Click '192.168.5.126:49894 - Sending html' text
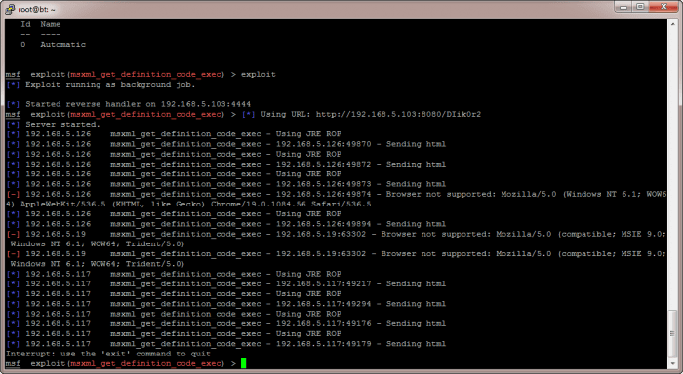Screen dimensions: 683x374 tap(361, 224)
